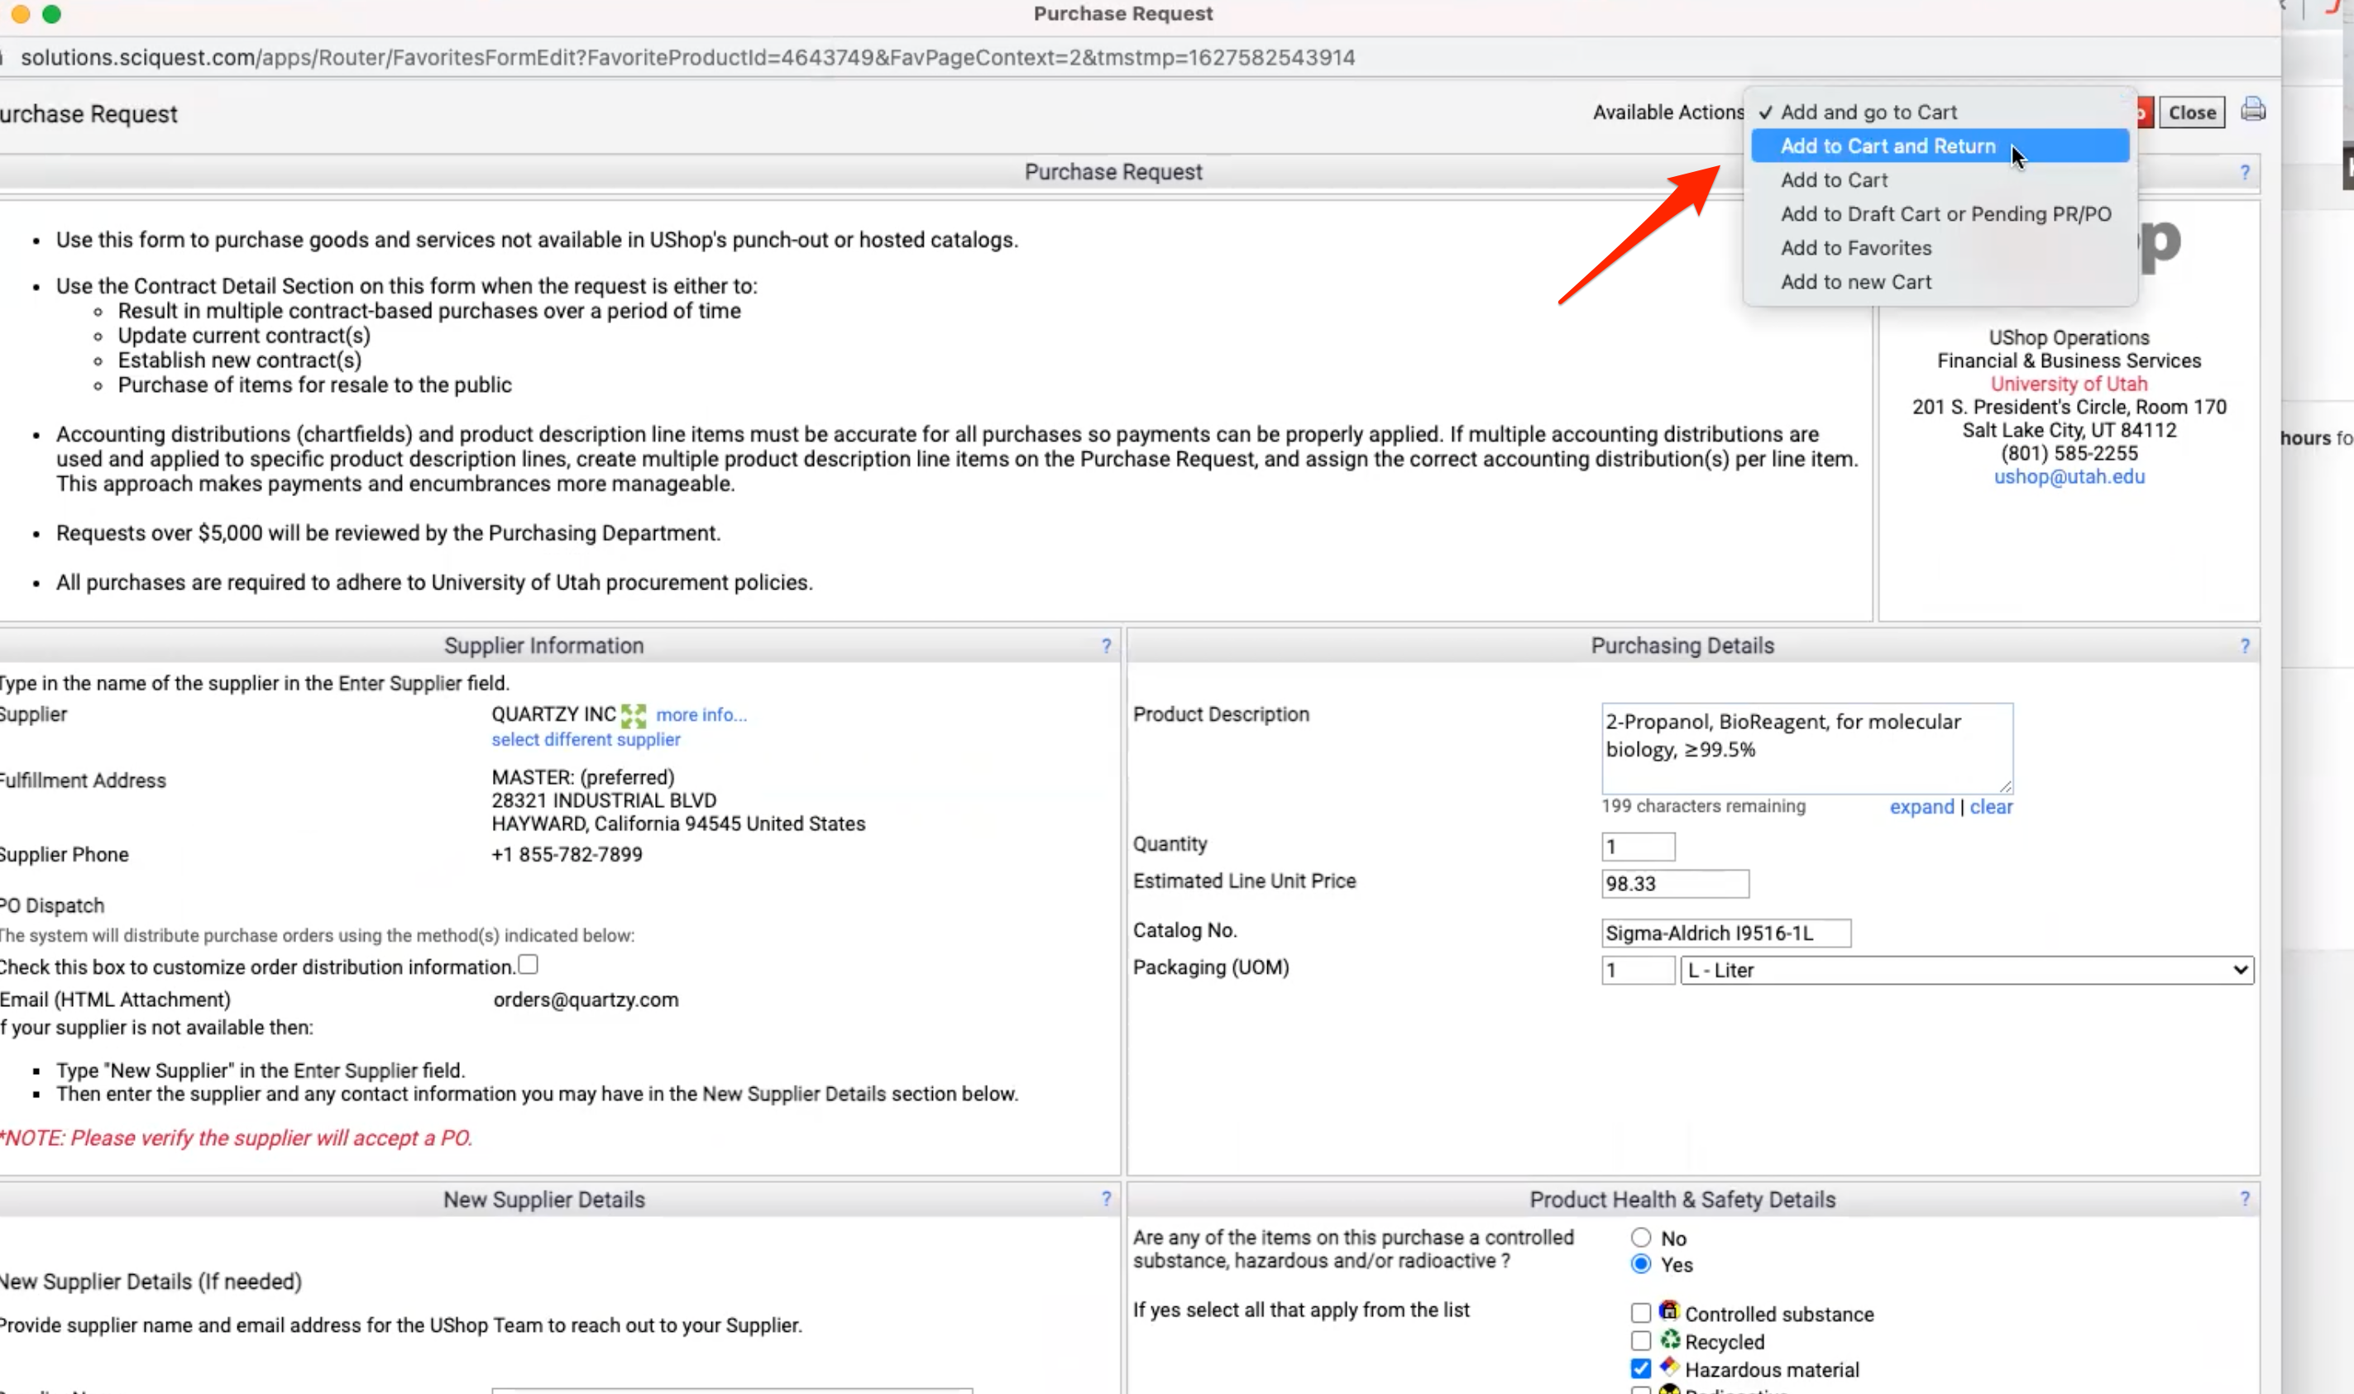Screen dimensions: 2354x1394
Task: Click into the Product Description text area
Action: click(x=1806, y=748)
